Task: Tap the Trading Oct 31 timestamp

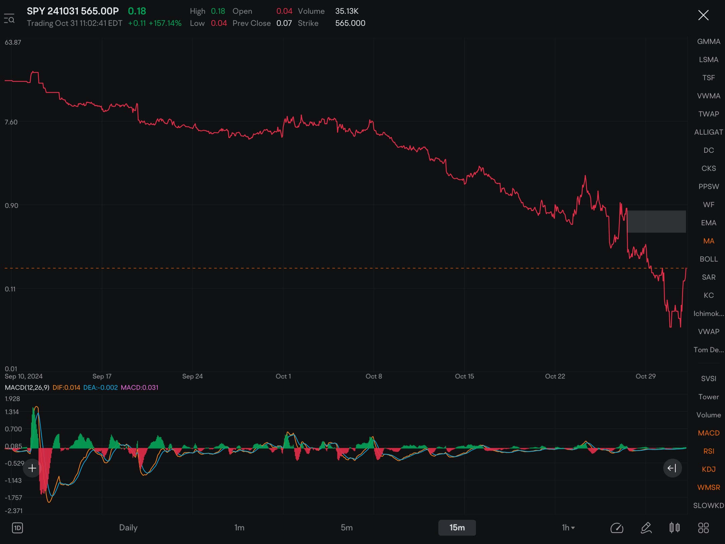Action: coord(75,23)
